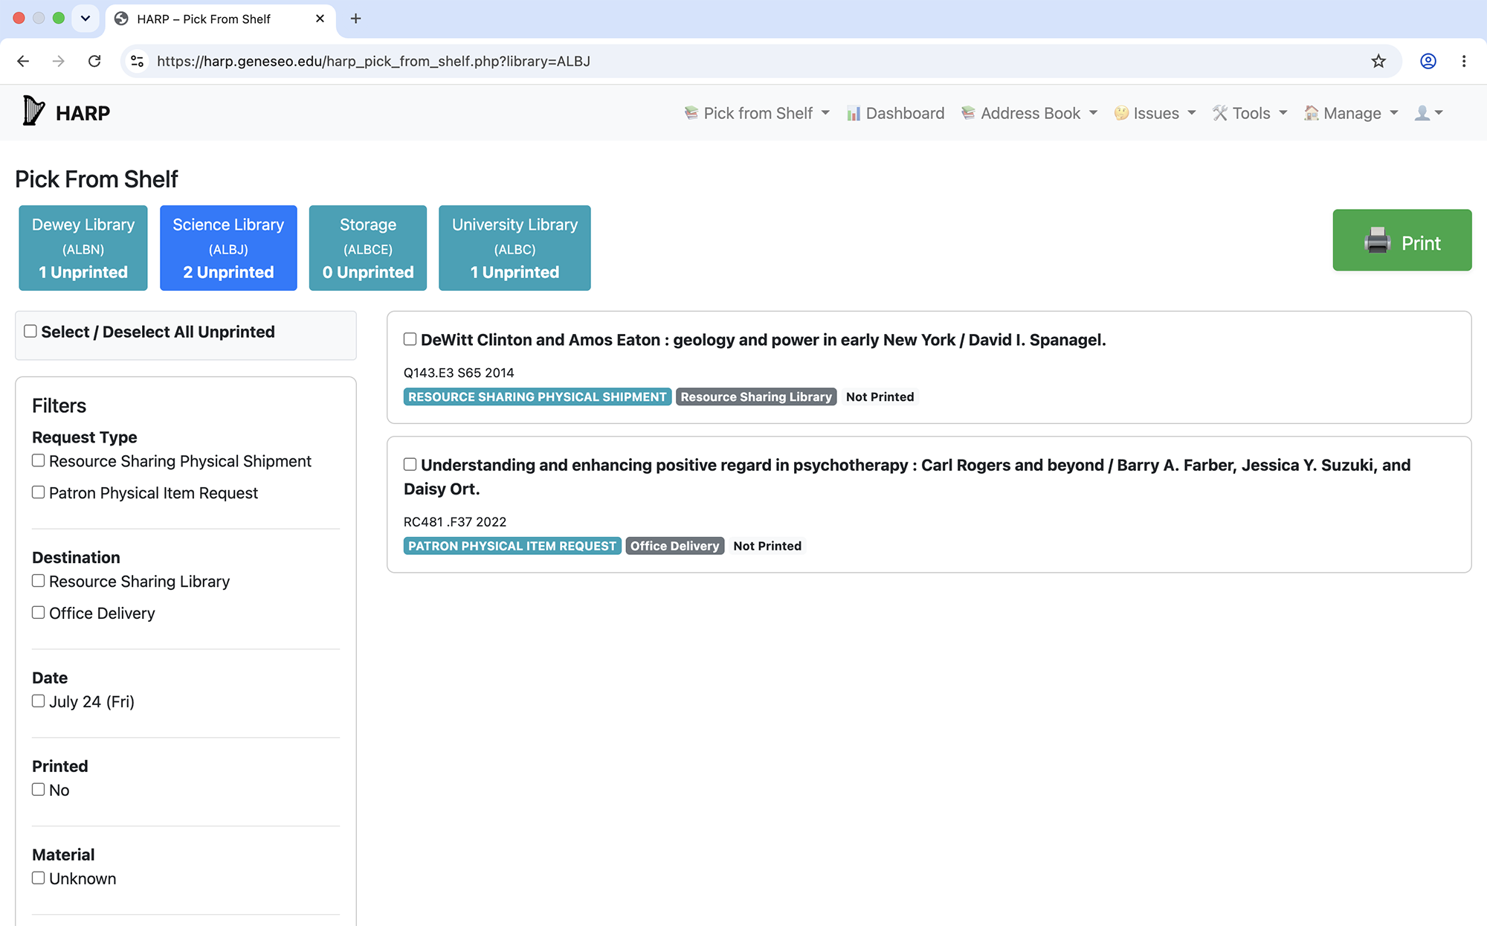Click the browser address bar URL

coord(373,61)
